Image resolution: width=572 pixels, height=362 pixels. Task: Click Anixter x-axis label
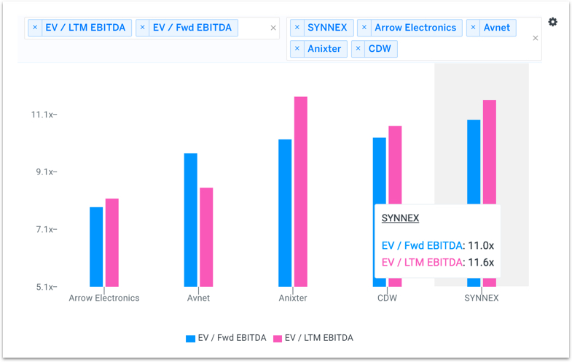(x=293, y=298)
